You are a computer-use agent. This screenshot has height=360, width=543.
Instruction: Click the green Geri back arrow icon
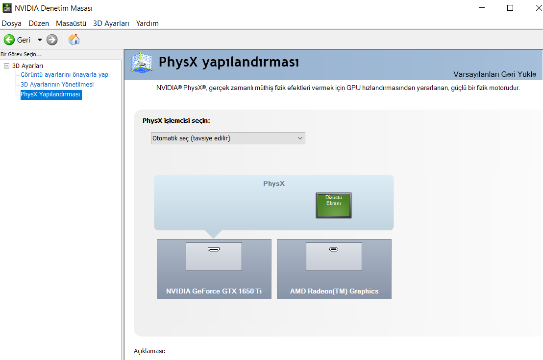click(9, 40)
